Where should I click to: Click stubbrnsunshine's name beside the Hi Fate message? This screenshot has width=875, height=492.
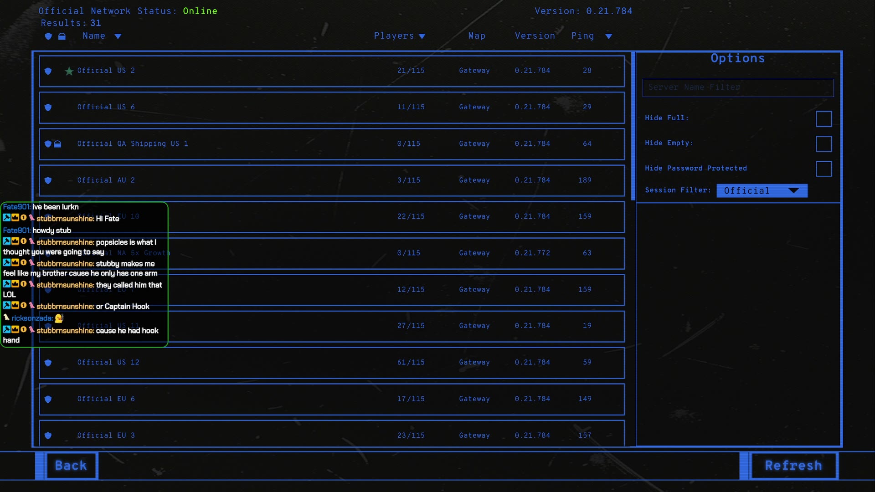coord(65,219)
